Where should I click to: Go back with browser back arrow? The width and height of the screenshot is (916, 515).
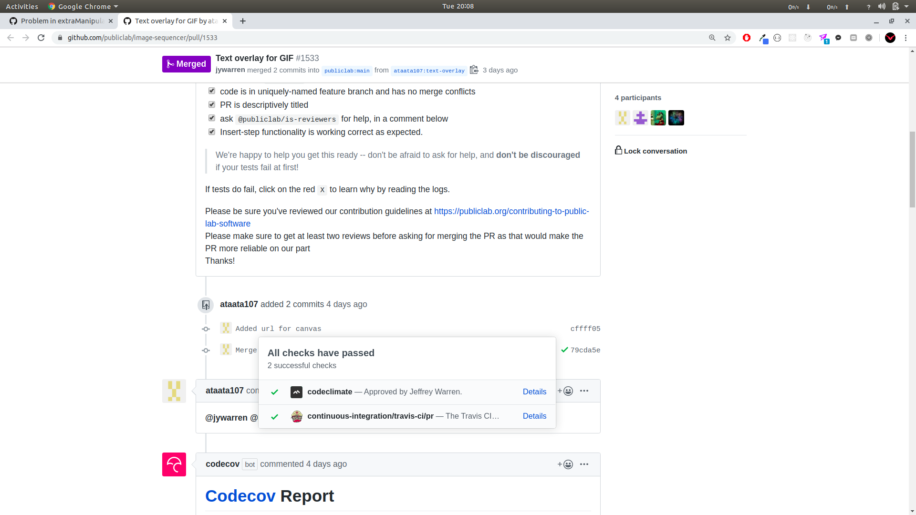tap(10, 38)
